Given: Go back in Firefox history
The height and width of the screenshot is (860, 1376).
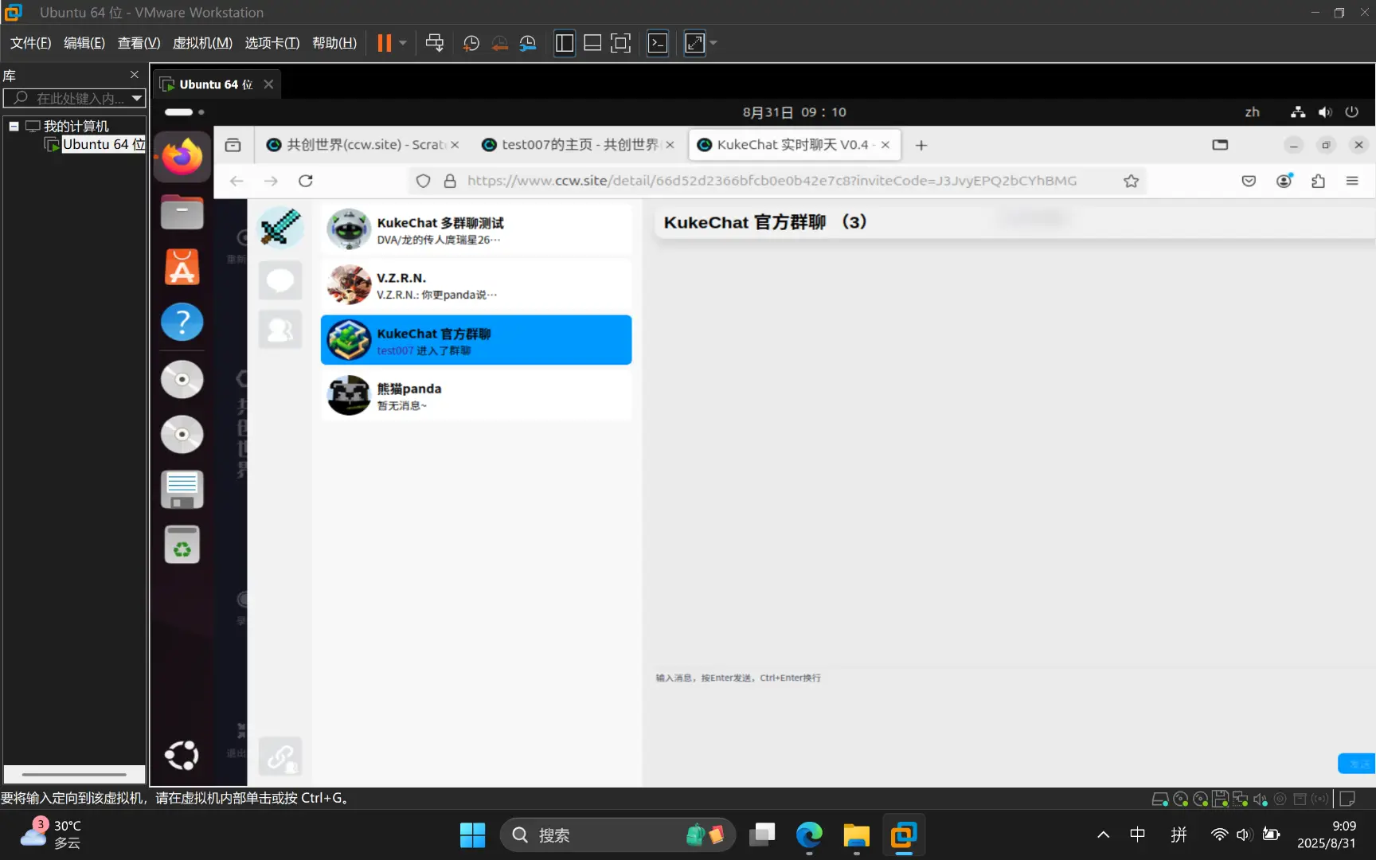Looking at the screenshot, I should (236, 181).
